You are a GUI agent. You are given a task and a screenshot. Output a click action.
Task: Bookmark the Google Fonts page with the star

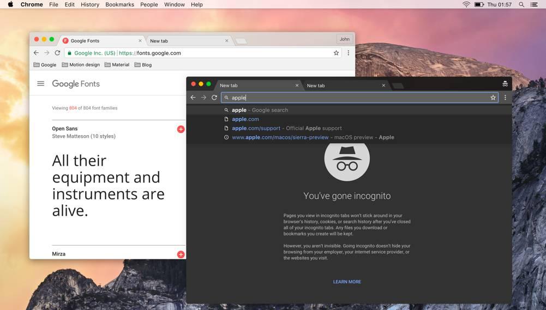tap(336, 53)
